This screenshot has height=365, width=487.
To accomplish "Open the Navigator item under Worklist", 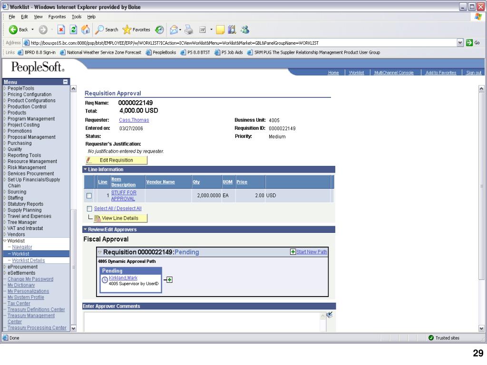I will click(x=22, y=247).
